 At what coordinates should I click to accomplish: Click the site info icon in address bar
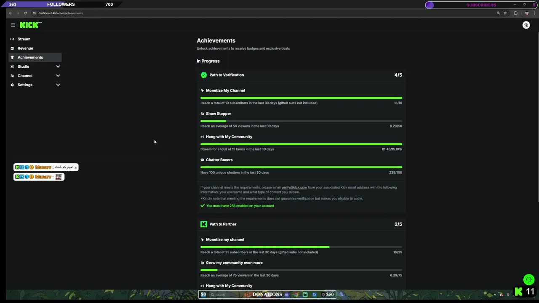(35, 13)
